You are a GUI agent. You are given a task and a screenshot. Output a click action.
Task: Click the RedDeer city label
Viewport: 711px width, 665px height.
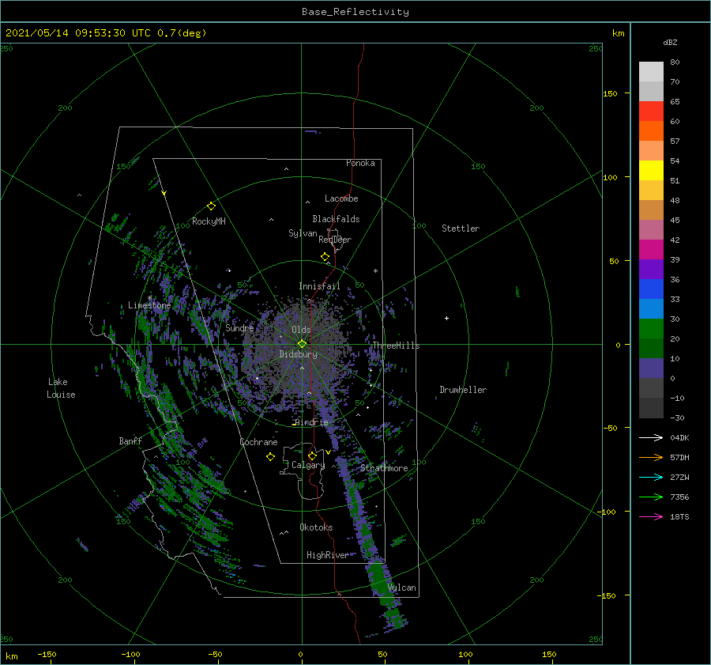point(335,240)
